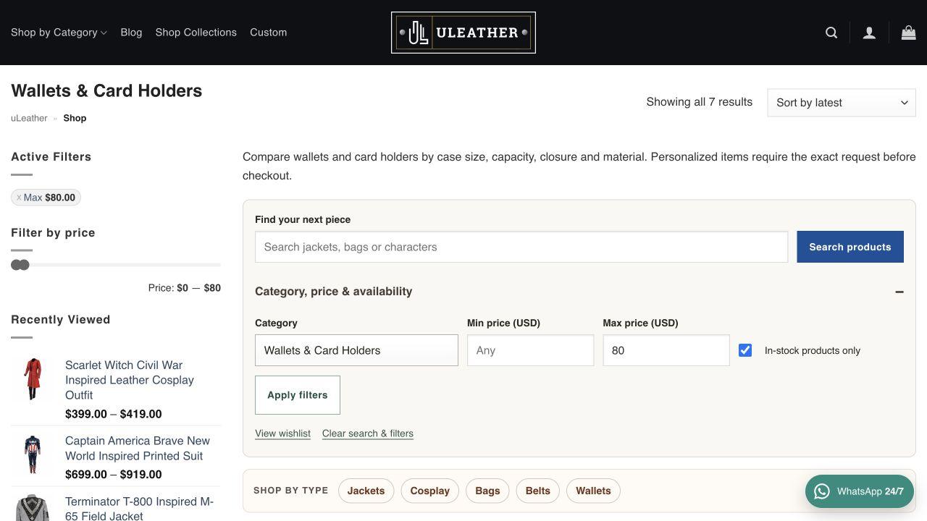
Task: Open Shop Collections menu item
Action: click(x=196, y=33)
